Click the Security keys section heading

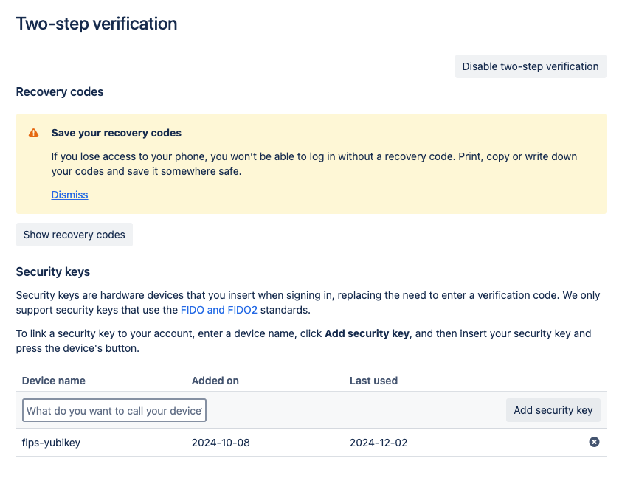pyautogui.click(x=52, y=271)
